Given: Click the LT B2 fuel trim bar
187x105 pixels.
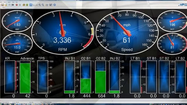Looking at the screenshot, I should click(180, 77).
